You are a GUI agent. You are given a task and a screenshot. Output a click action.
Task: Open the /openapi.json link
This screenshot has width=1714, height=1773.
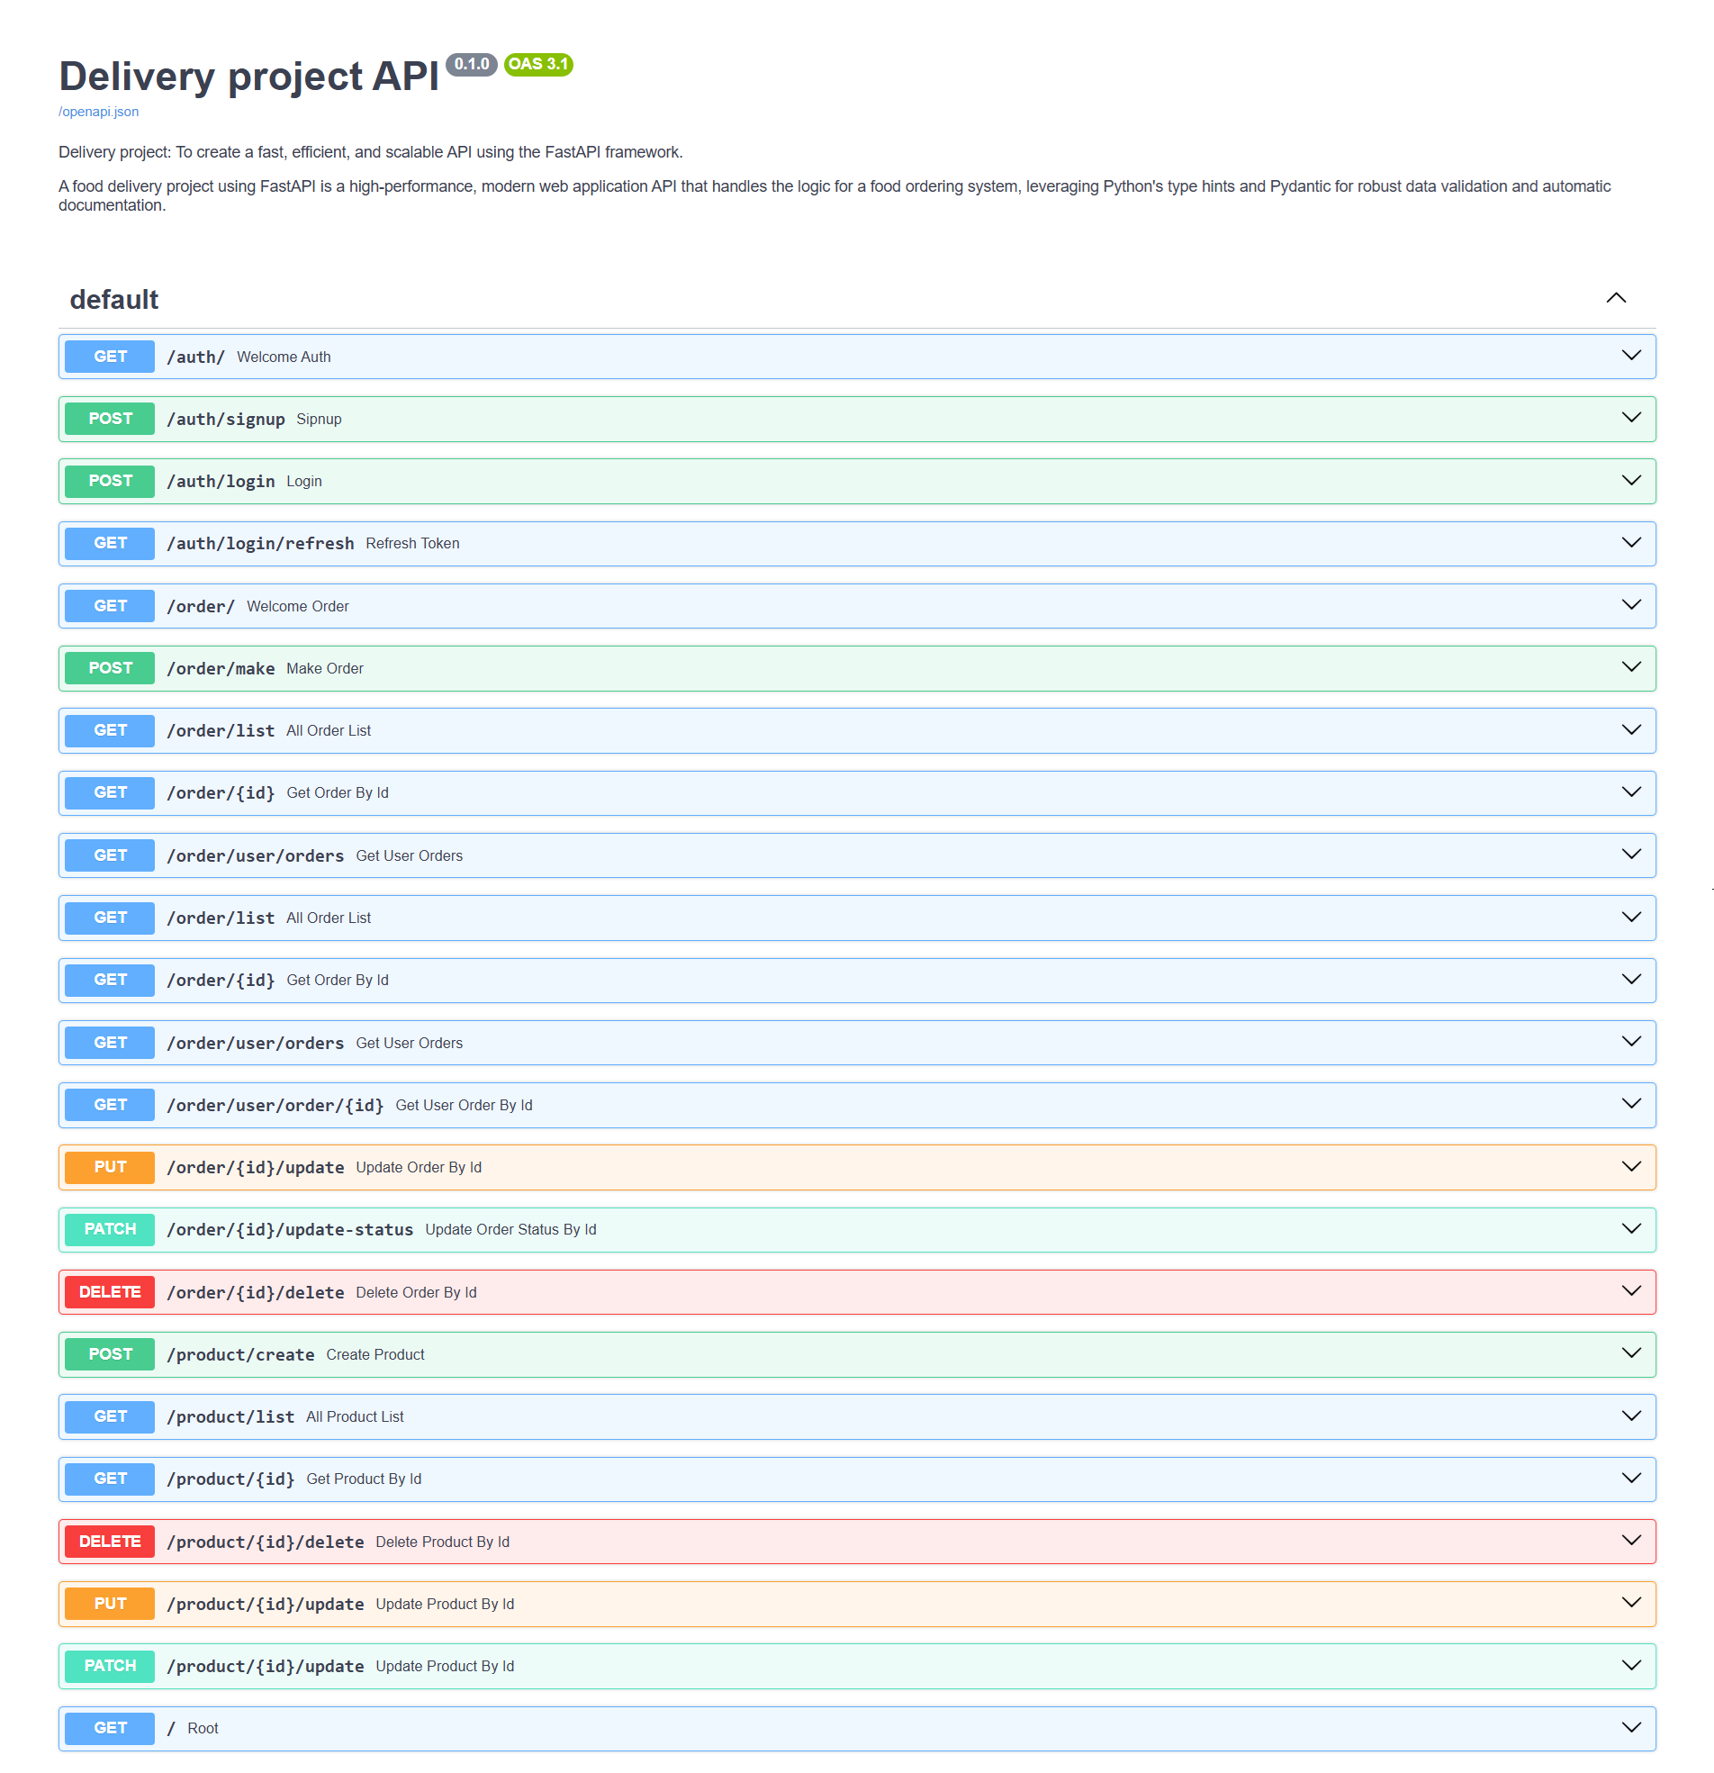(x=98, y=112)
